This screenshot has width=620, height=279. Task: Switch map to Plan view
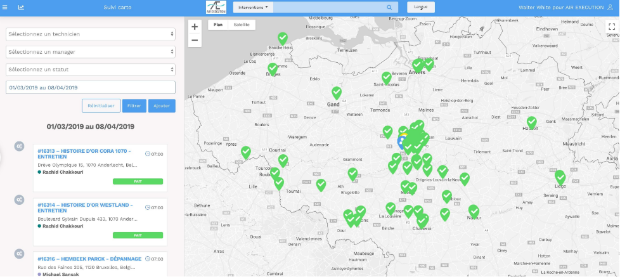point(218,25)
